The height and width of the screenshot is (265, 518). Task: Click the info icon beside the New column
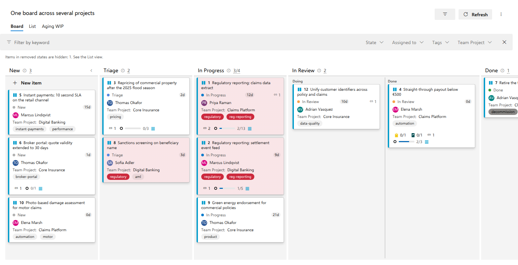click(x=25, y=71)
